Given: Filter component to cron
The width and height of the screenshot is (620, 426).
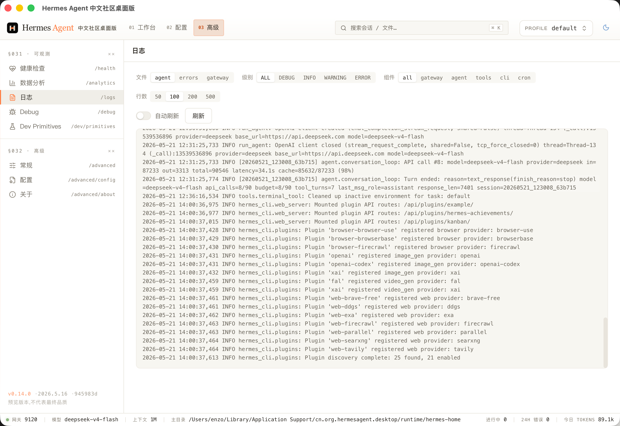Looking at the screenshot, I should point(524,78).
